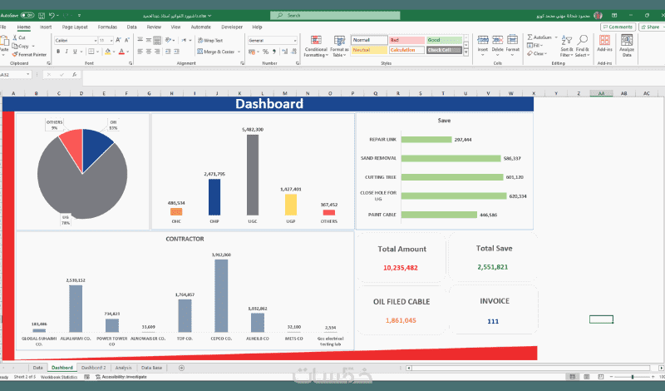Toggle Italic formatting
Image resolution: width=665 pixels, height=391 pixels.
[66, 52]
